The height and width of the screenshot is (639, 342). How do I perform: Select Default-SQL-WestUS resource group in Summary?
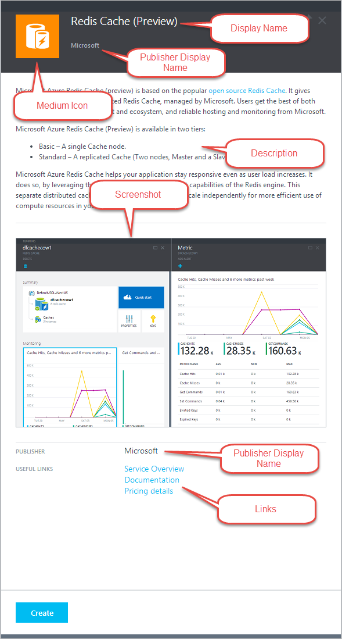pyautogui.click(x=48, y=293)
